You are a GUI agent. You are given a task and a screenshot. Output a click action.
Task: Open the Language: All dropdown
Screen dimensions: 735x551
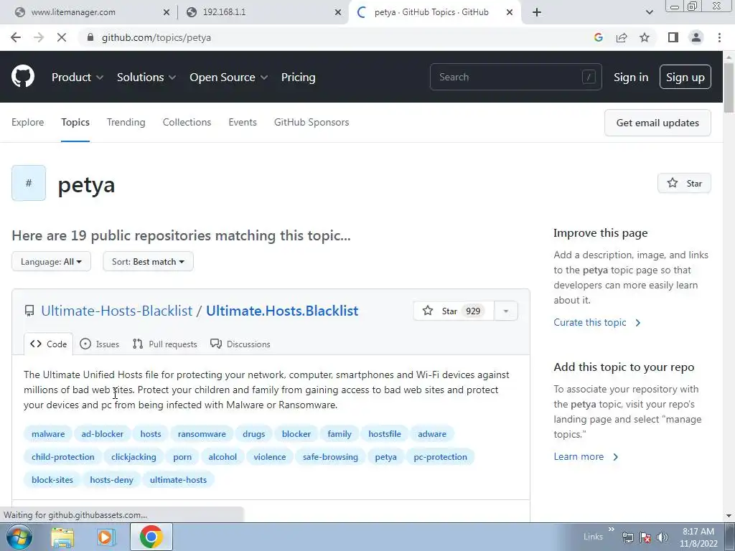(x=51, y=261)
